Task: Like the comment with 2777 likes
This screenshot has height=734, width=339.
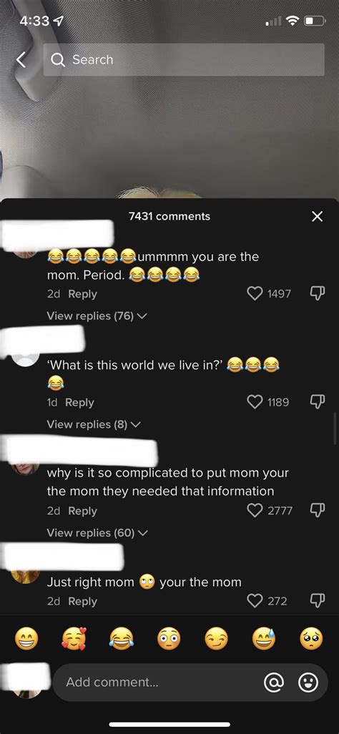Action: pyautogui.click(x=255, y=511)
